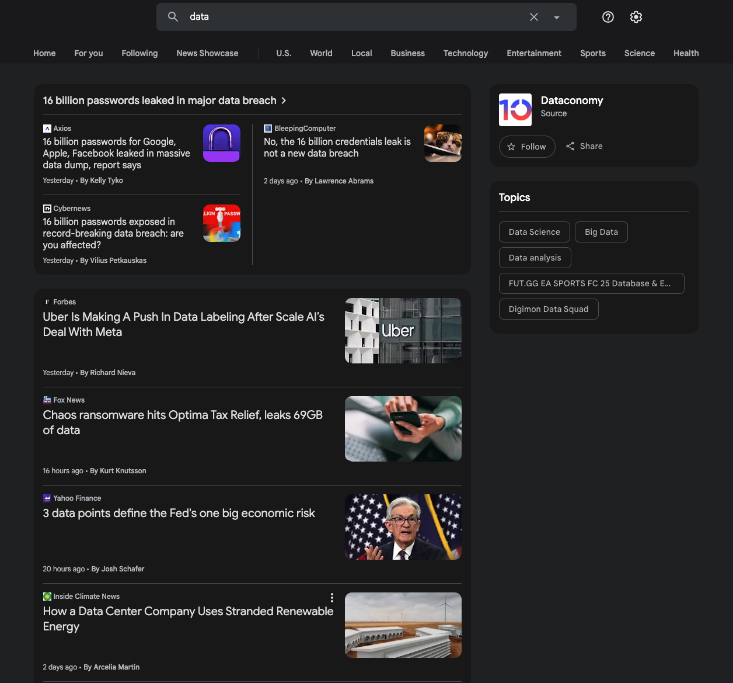The height and width of the screenshot is (683, 733).
Task: Click the Dataconomy logo icon
Action: (515, 110)
